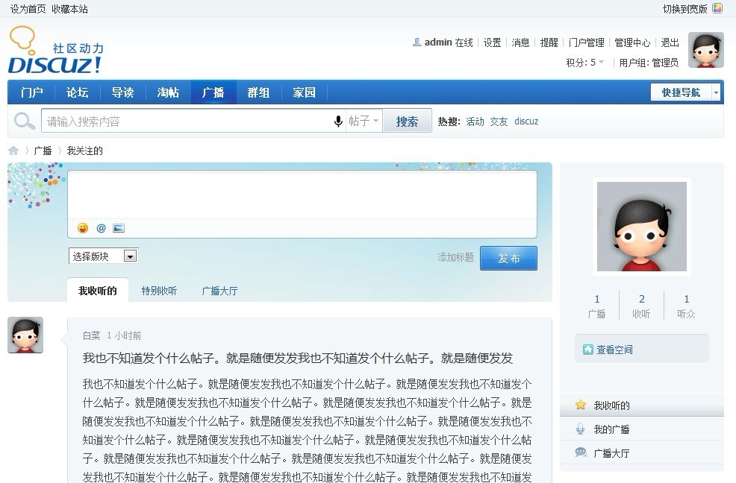
Task: Click the 广播 breadcrumb link
Action: tap(43, 151)
